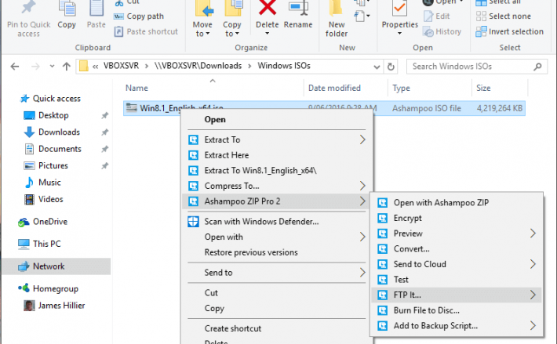Choose Create shortcut in context menu
Screen dimensions: 557x344
[x=233, y=328]
